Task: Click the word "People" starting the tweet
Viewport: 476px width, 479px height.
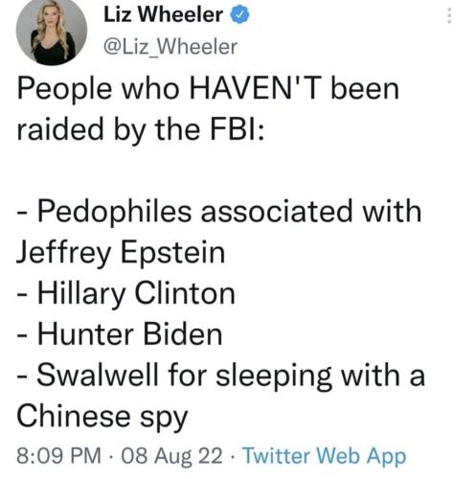Action: tap(64, 90)
